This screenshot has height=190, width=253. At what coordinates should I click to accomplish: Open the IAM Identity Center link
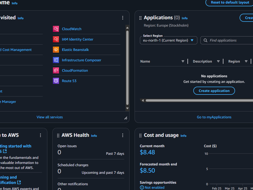pos(78,39)
